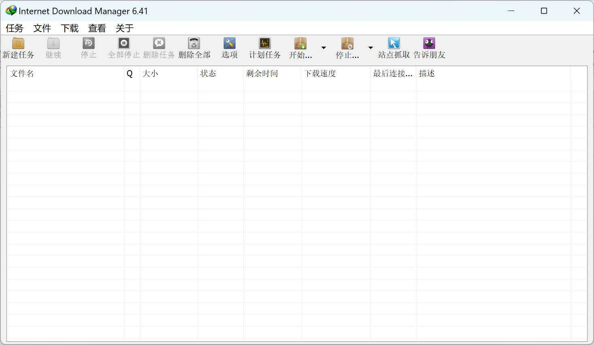The image size is (594, 345).
Task: Close the Internet Download Manager window
Action: coord(577,11)
